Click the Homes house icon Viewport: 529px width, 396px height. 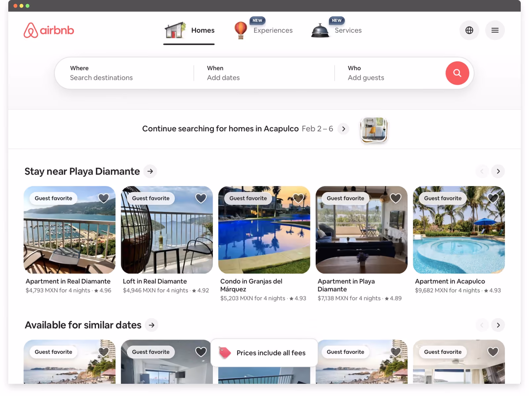coord(175,30)
